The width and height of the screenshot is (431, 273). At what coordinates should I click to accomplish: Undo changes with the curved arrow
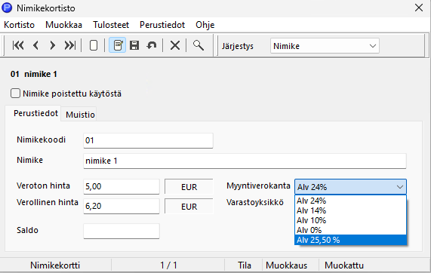[151, 45]
